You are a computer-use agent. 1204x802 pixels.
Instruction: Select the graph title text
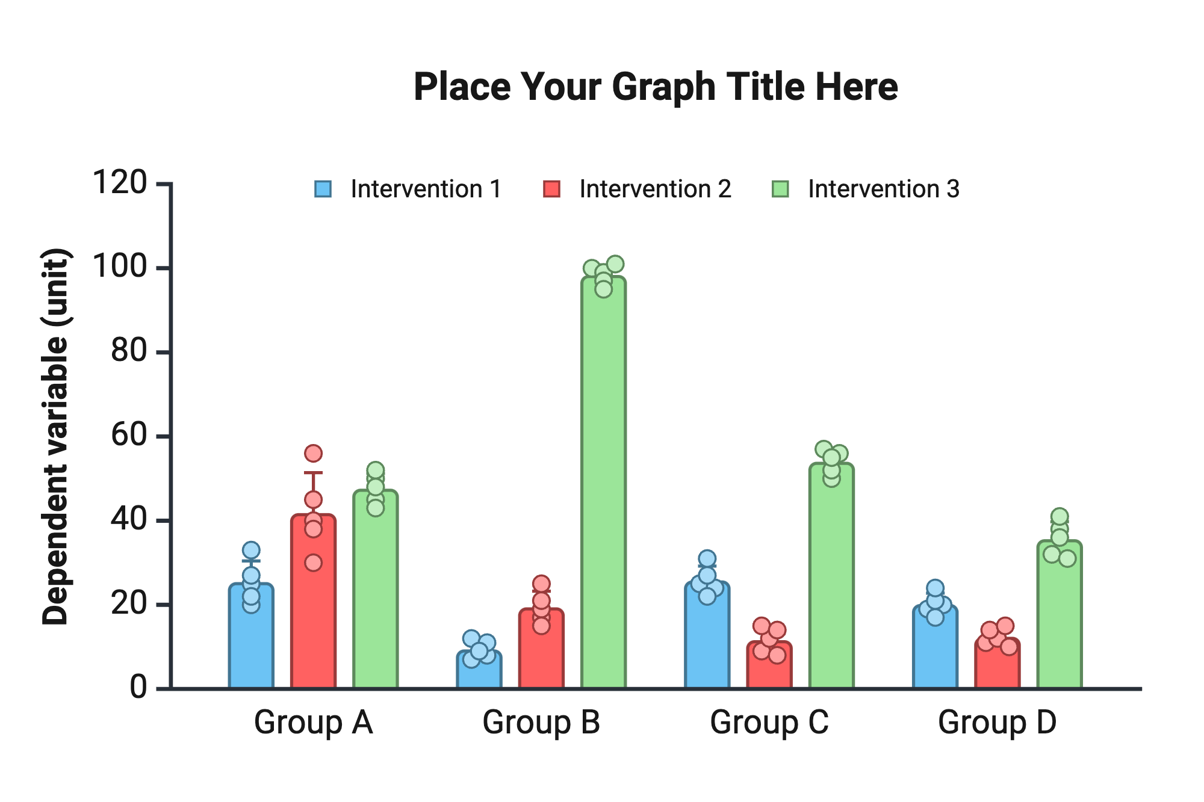pos(656,87)
